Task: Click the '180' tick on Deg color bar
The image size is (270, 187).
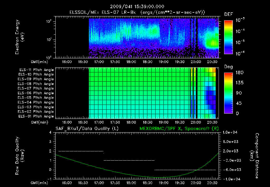Action: coord(239,73)
